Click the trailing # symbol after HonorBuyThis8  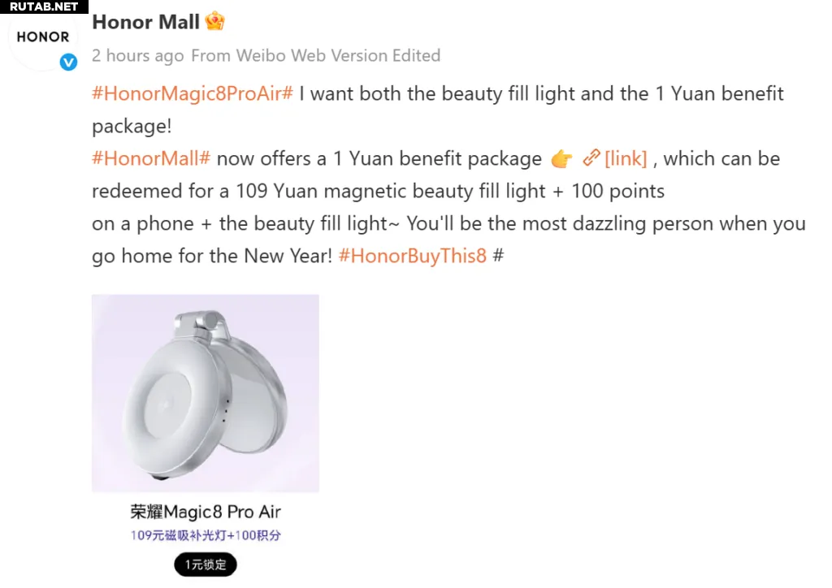pos(498,256)
